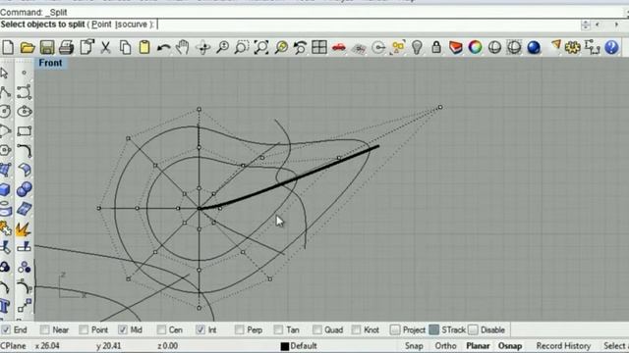The image size is (629, 353).
Task: Click the gear Options icon
Action: pyautogui.click(x=572, y=48)
